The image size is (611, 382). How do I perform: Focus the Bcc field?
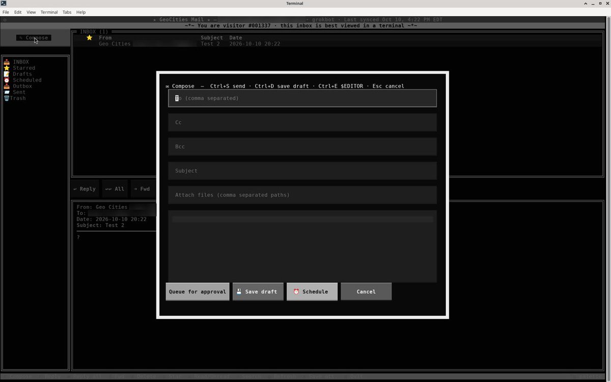point(302,147)
